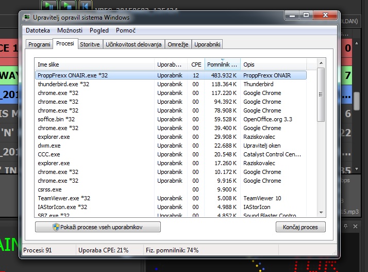
Task: Click the scrollbar down arrow in the process list
Action: point(321,212)
